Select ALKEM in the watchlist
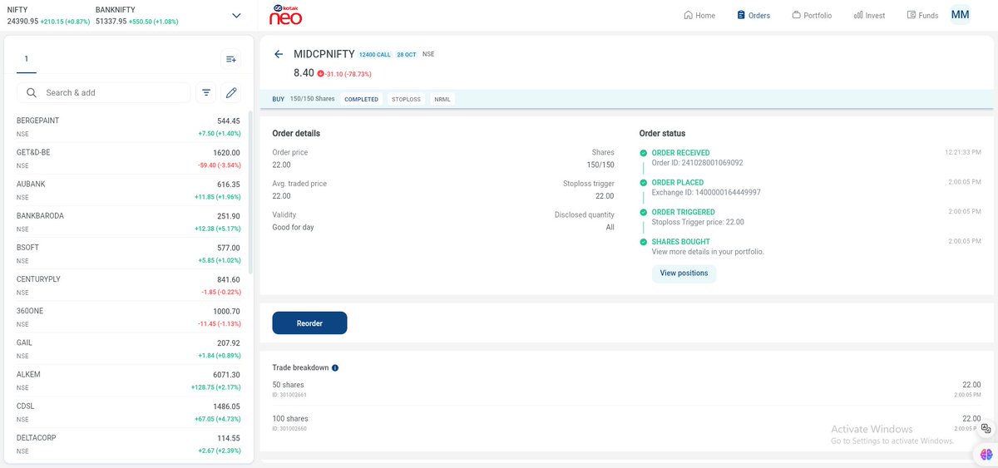 click(128, 381)
